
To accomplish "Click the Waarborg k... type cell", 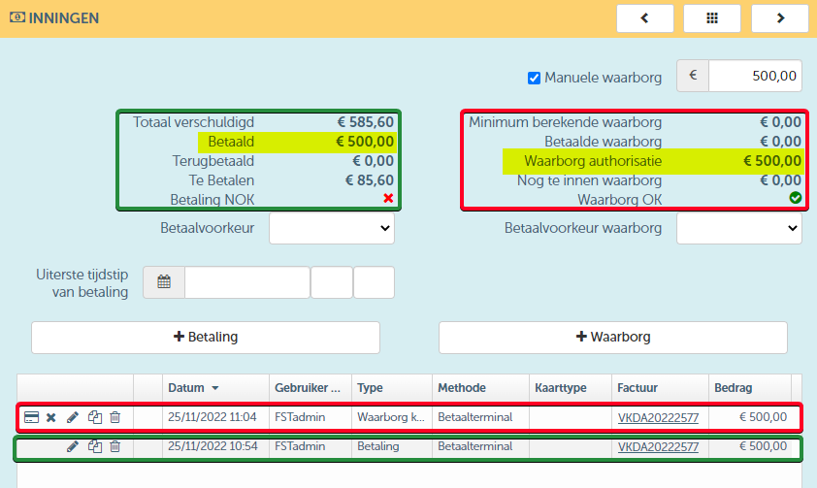I will [391, 417].
